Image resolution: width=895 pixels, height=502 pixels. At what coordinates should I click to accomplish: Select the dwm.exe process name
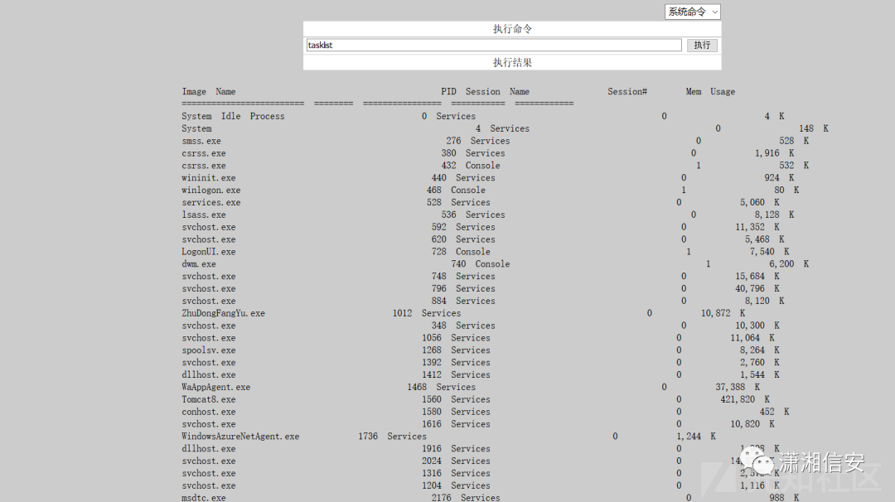(x=199, y=264)
